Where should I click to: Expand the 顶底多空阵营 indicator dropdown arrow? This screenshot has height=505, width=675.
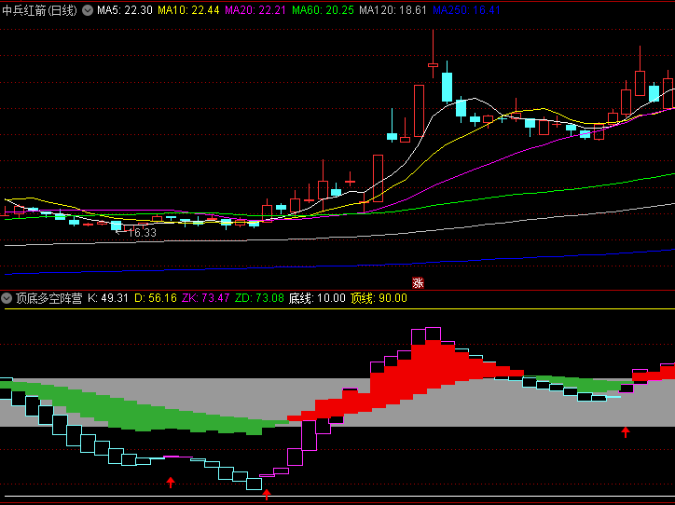tap(7, 298)
